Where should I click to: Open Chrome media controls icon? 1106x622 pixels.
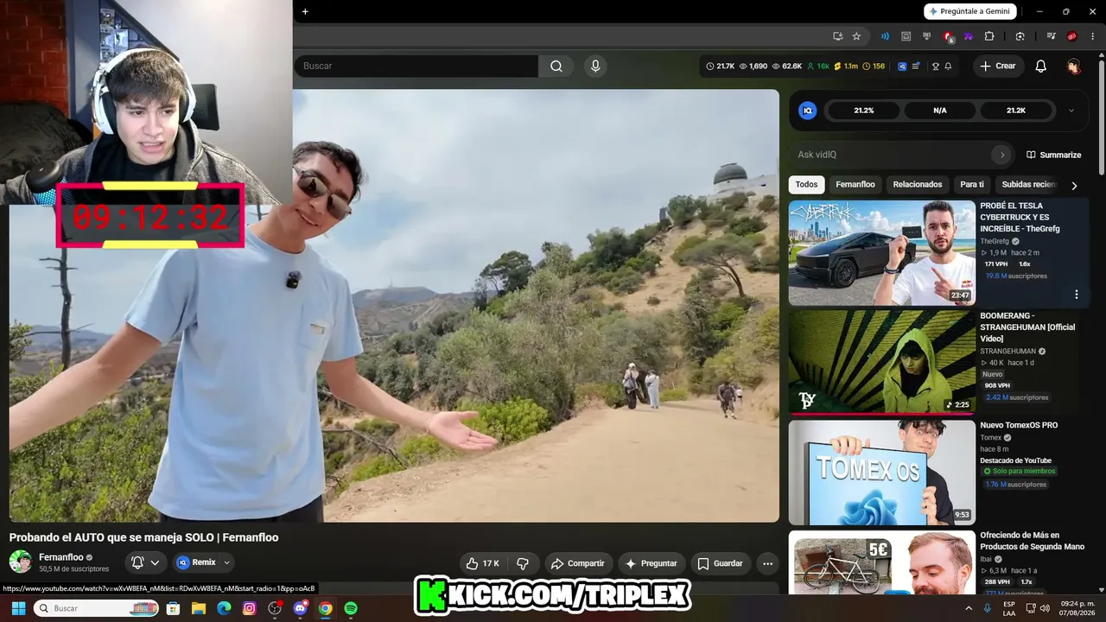pyautogui.click(x=1051, y=36)
